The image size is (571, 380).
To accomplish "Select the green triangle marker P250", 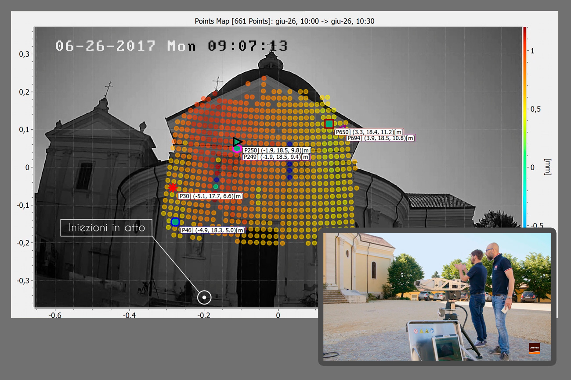I will 237,142.
